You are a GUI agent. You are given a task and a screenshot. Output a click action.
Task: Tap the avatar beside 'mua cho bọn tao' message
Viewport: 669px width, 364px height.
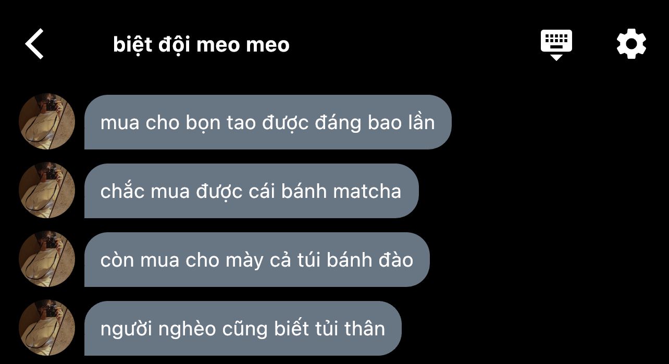tap(47, 121)
